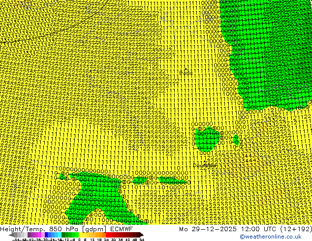Click the '12' label on the legend scale
The width and height of the screenshot is (312, 241).
(93, 240)
